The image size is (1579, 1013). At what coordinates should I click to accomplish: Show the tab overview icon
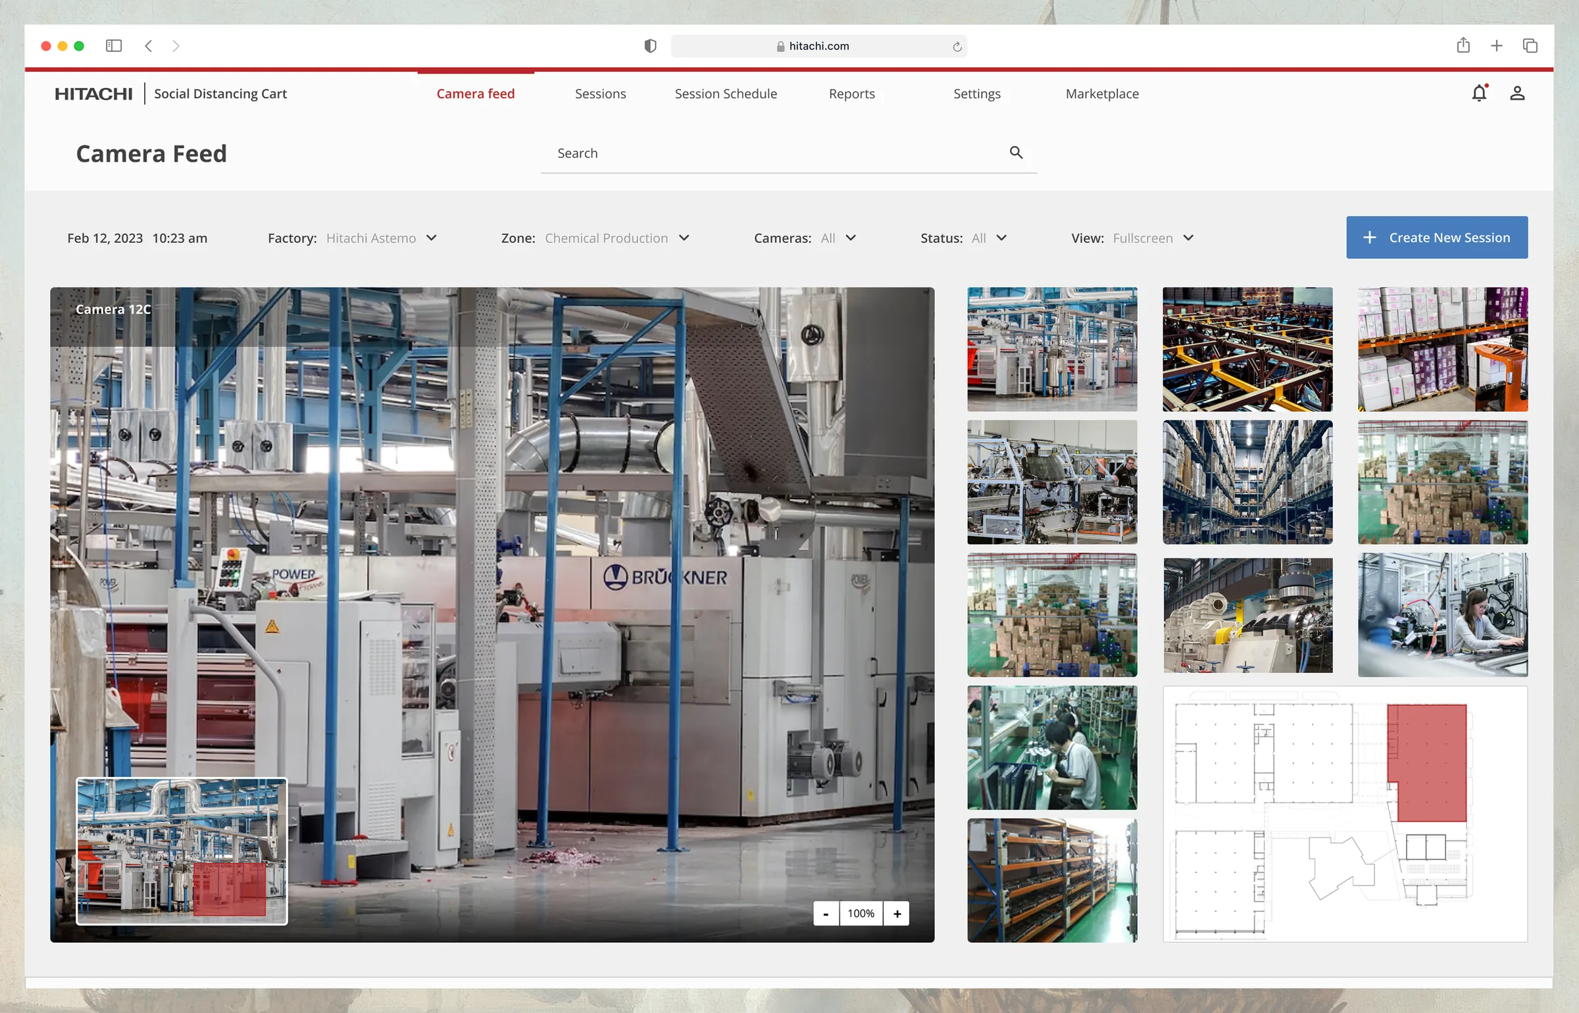tap(1530, 46)
